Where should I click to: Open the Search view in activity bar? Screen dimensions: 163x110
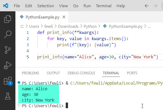8,34
